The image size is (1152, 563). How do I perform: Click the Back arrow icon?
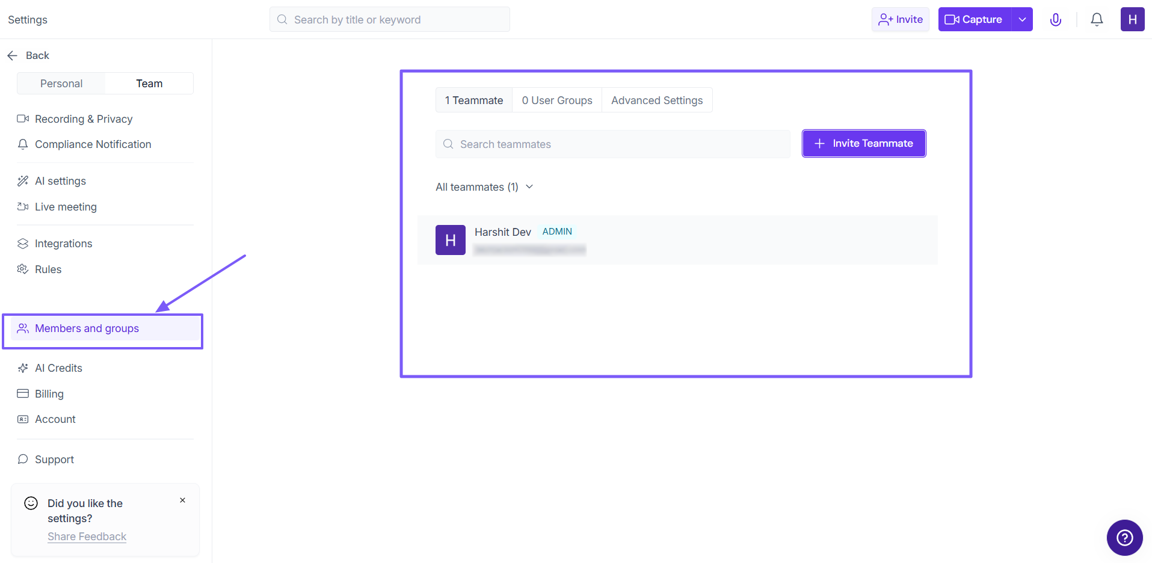tap(13, 55)
